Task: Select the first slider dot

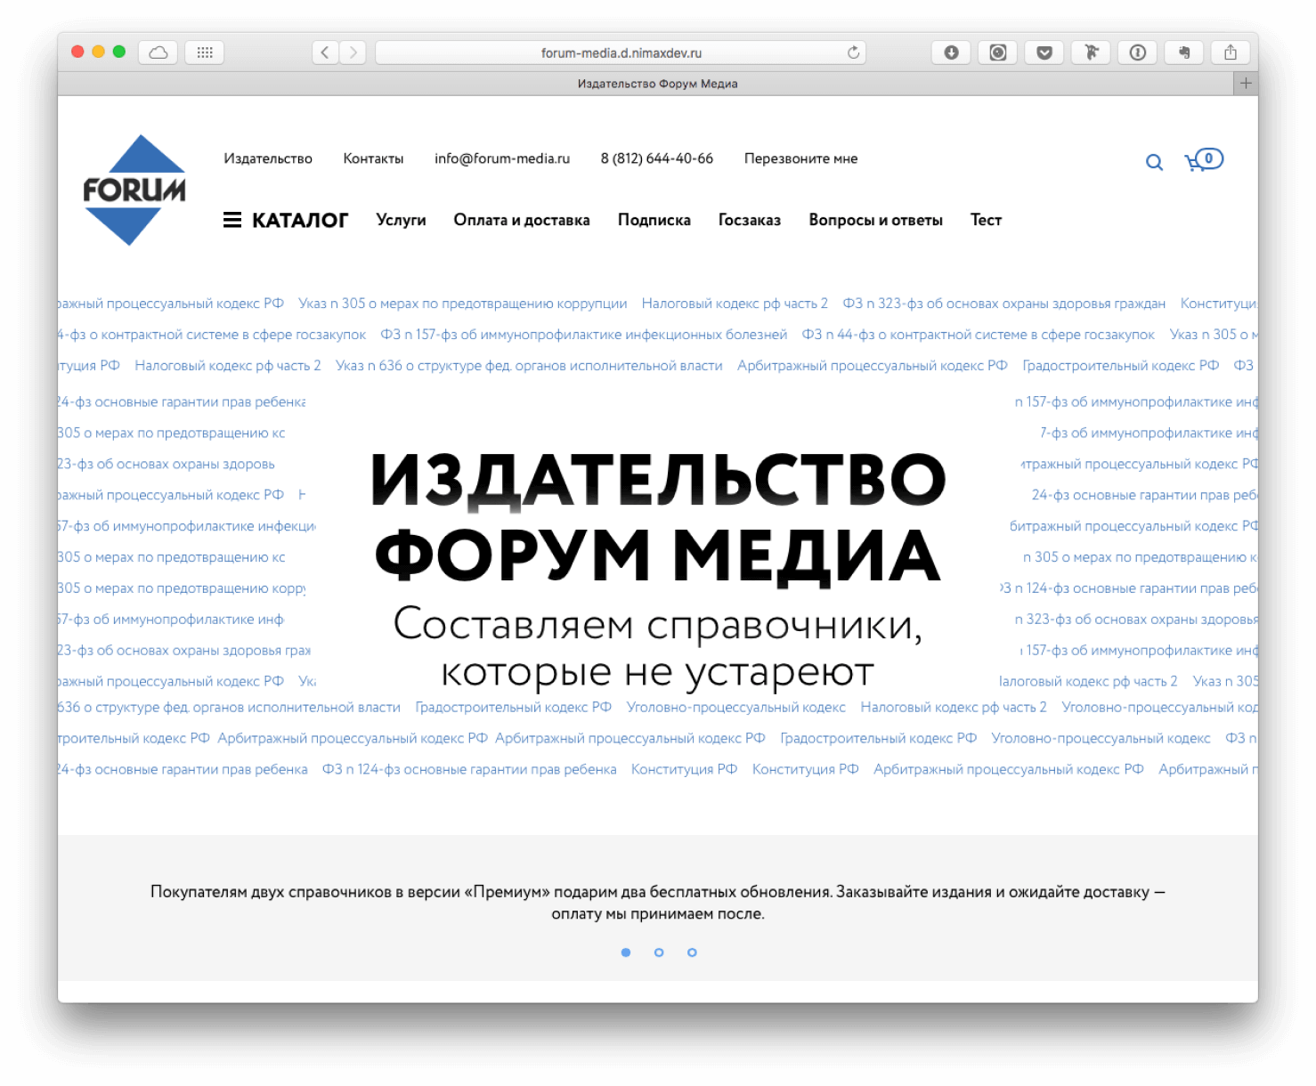Action: coord(626,952)
